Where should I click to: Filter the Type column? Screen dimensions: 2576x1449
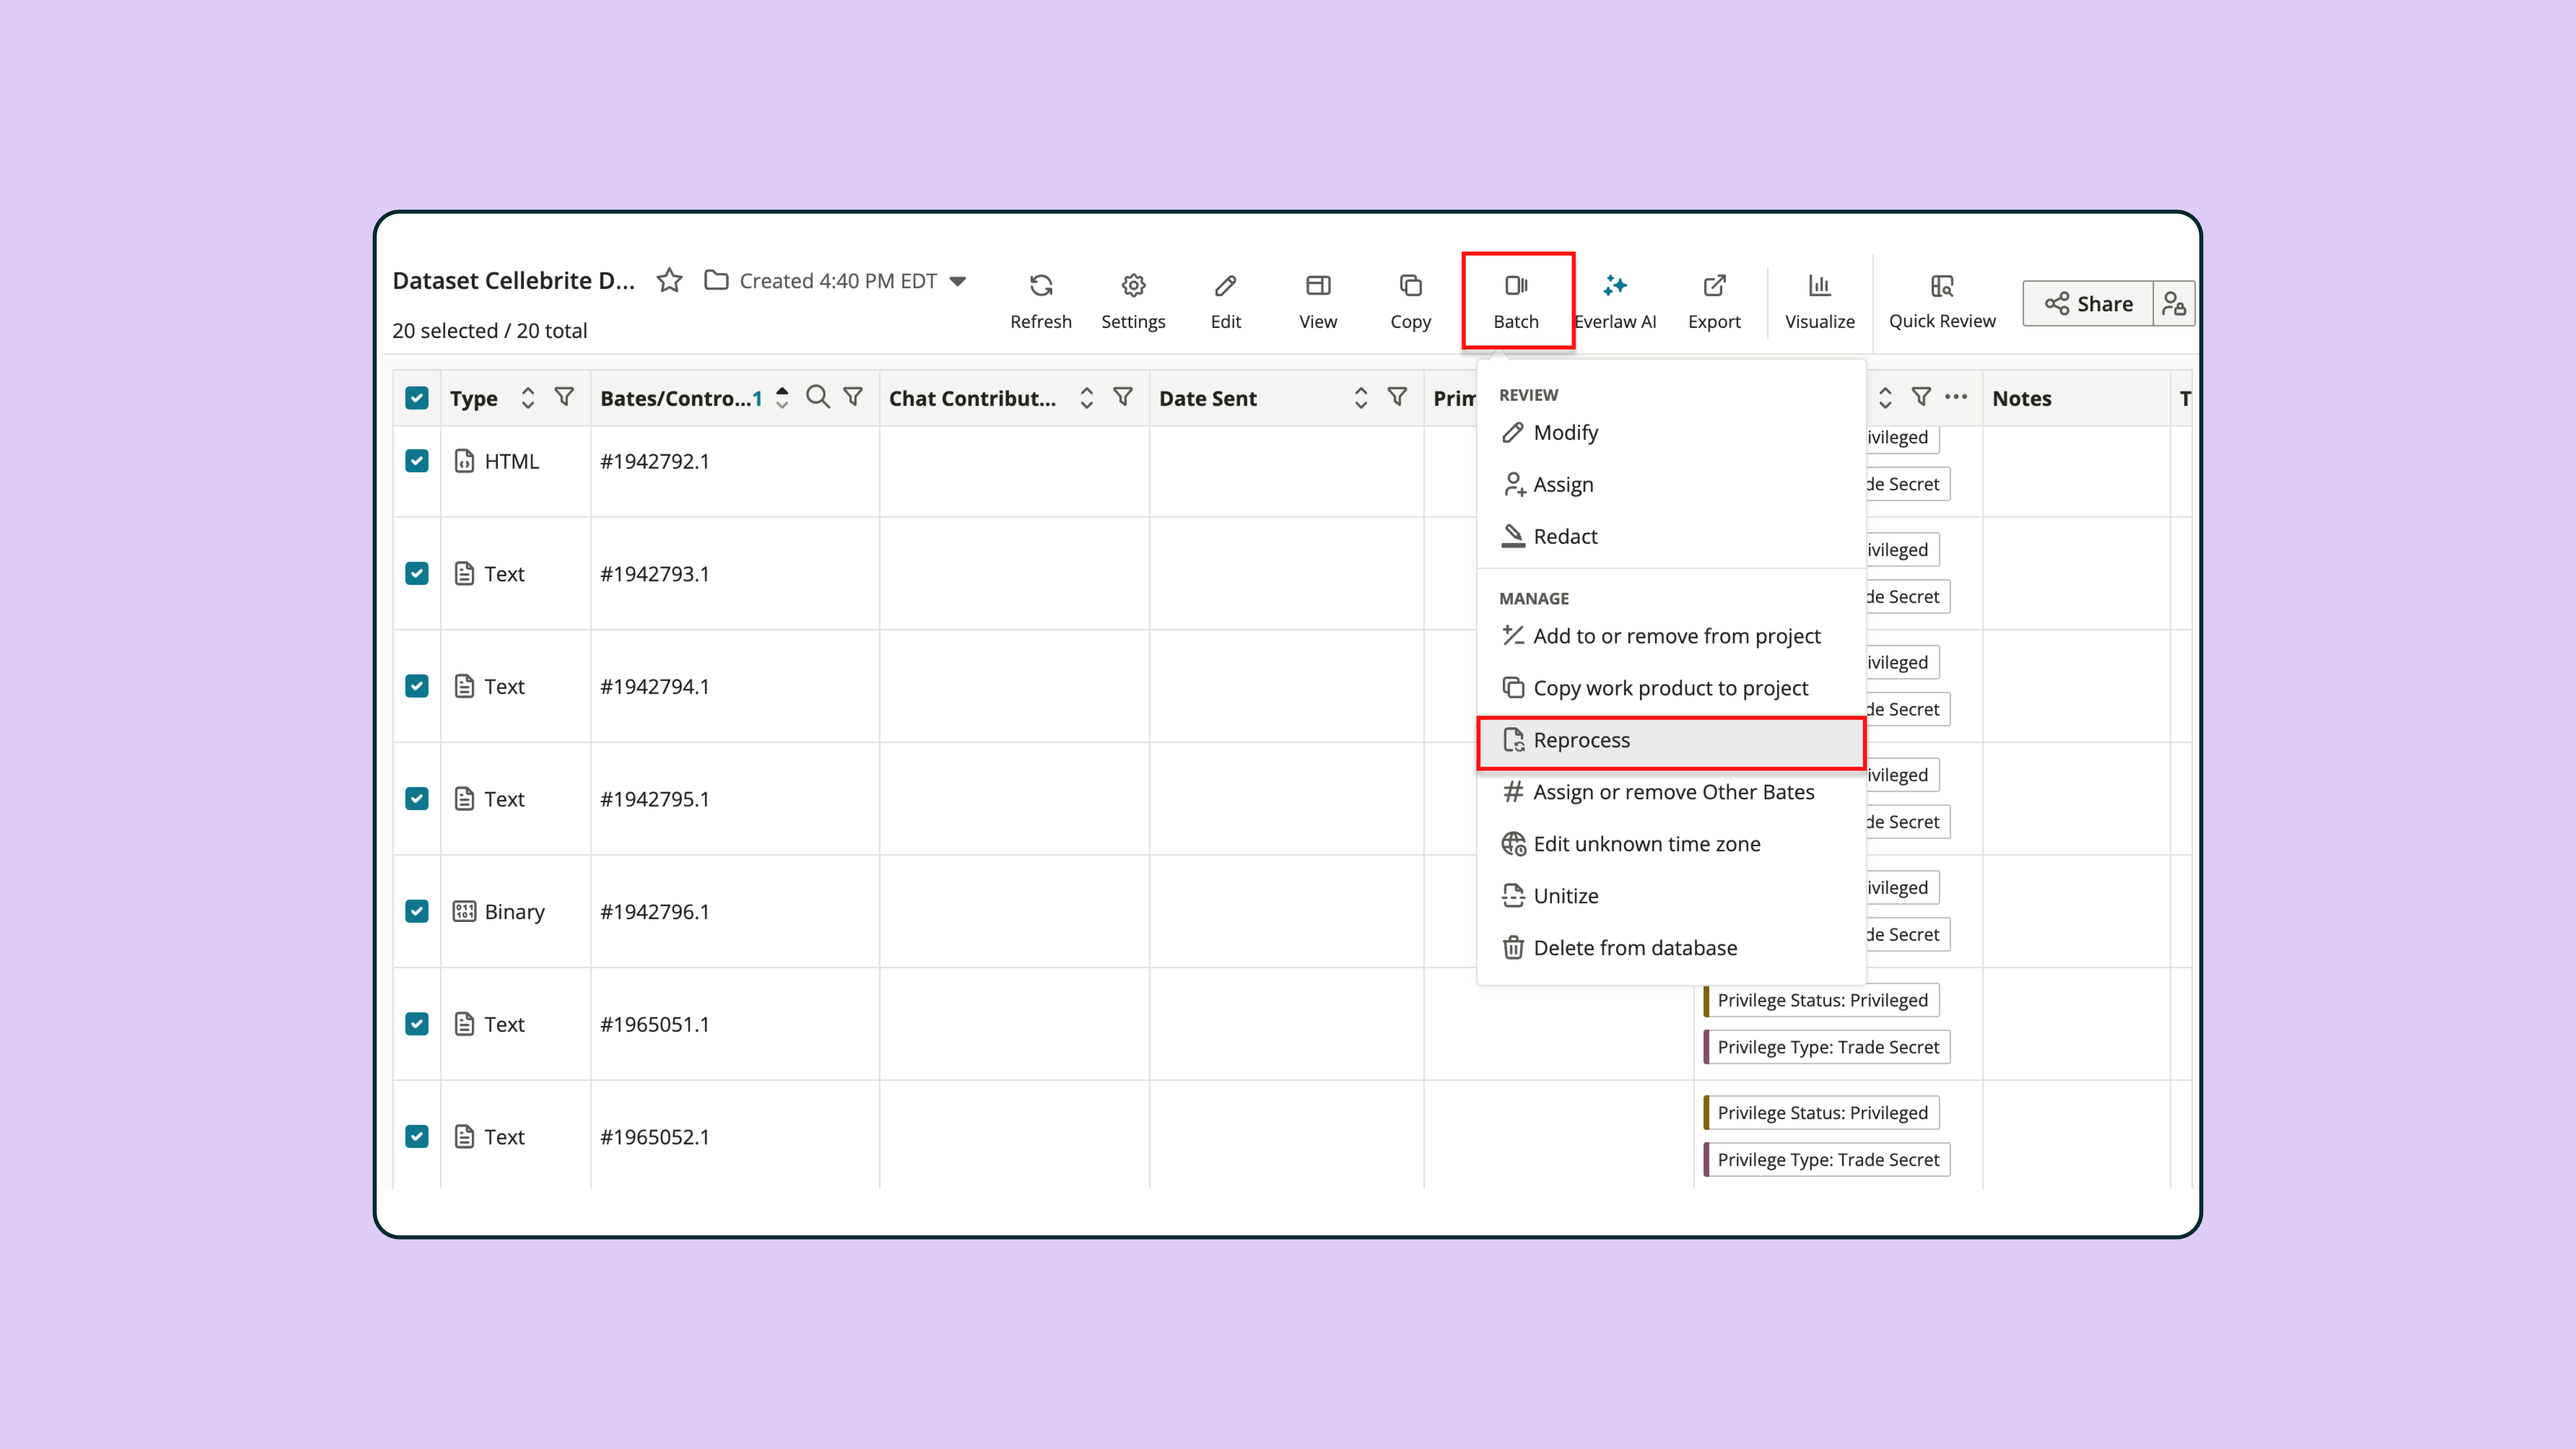pos(564,397)
